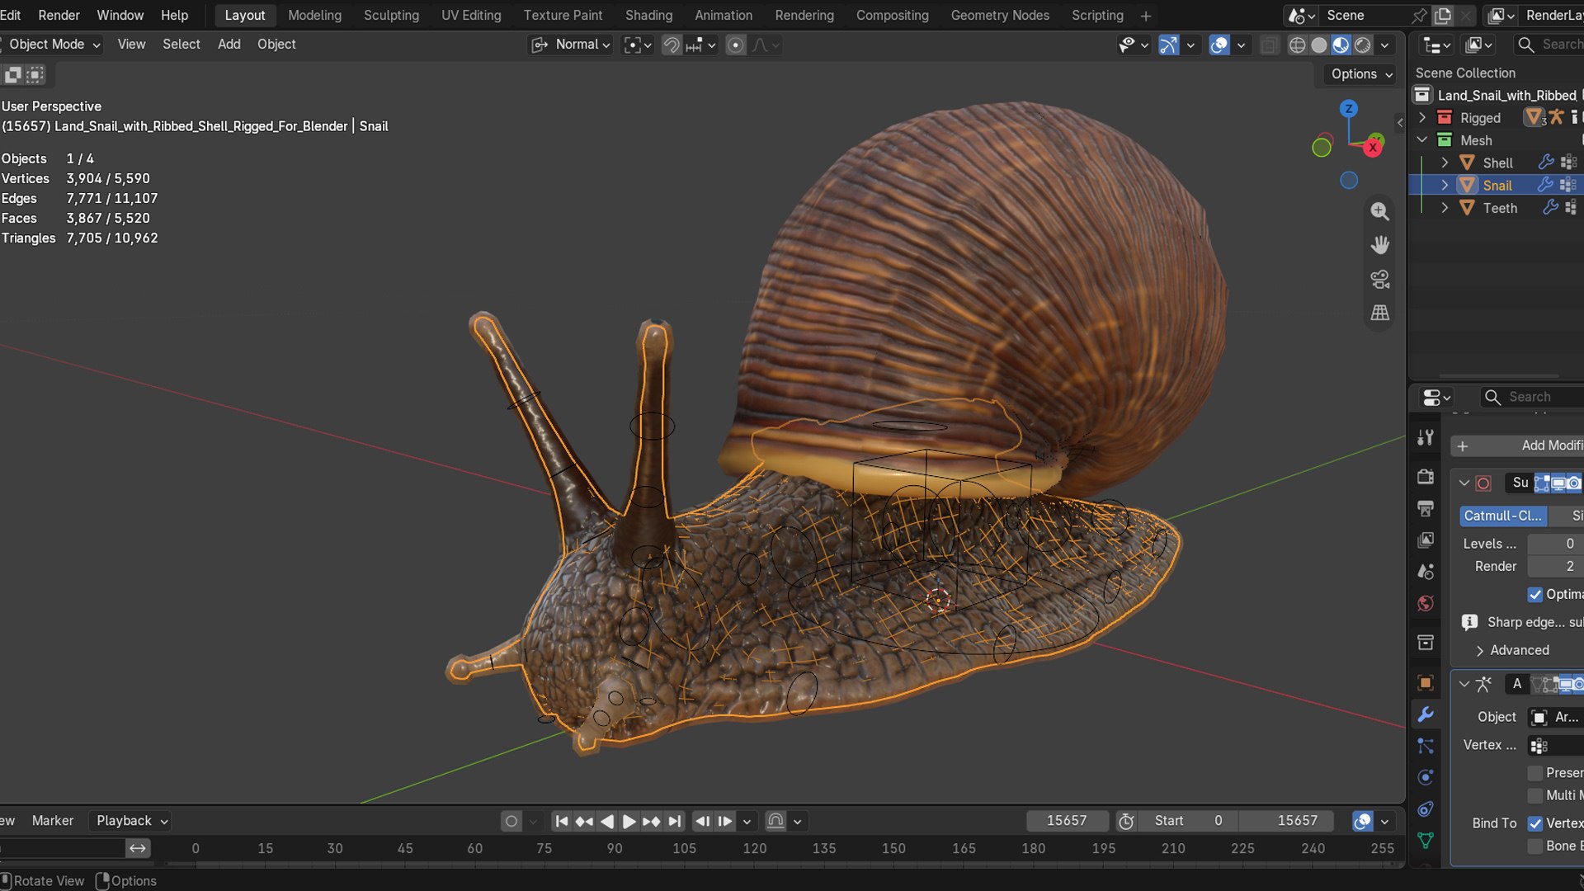This screenshot has height=891, width=1584.
Task: Expand the Shell object in outliner
Action: (1445, 163)
